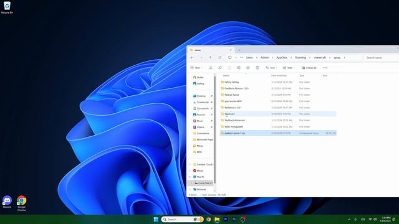This screenshot has height=224, width=399.
Task: Select the OneBlock Reborn folder
Action: [x=278, y=88]
